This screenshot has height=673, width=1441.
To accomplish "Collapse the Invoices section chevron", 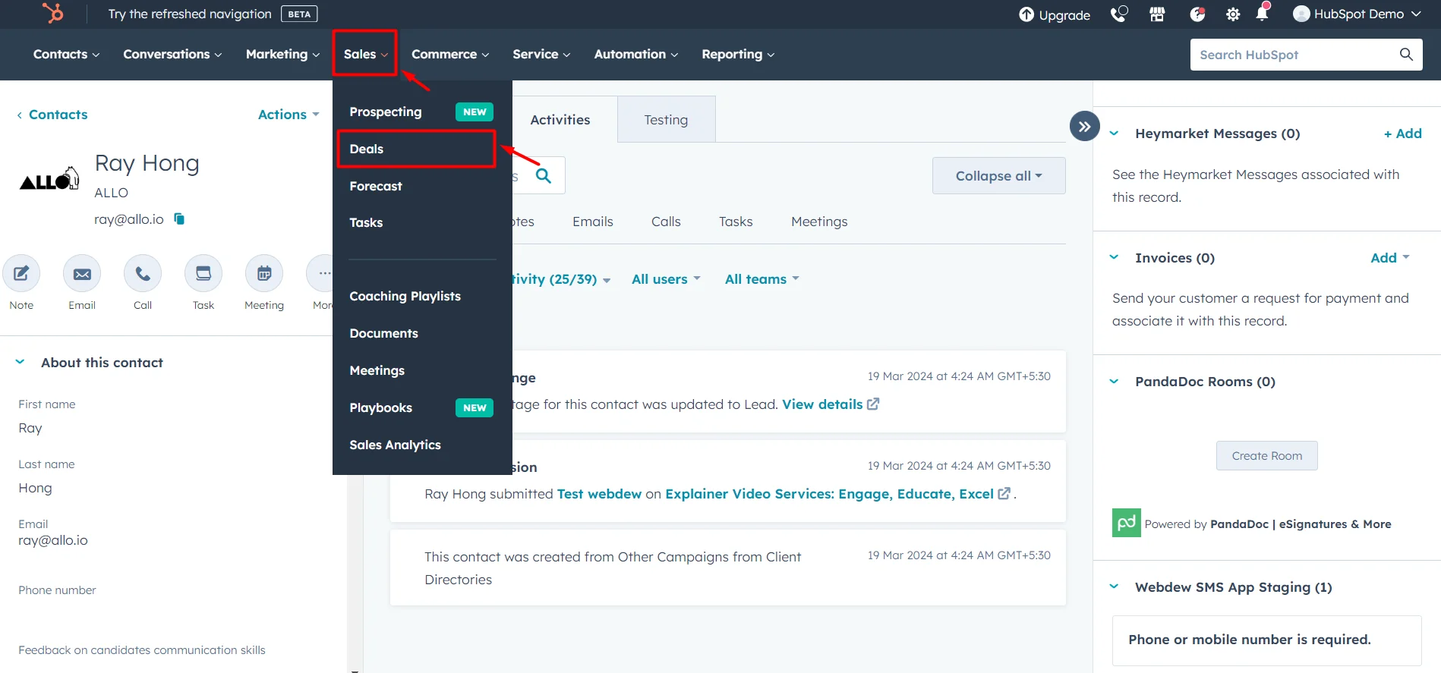I will 1114,257.
